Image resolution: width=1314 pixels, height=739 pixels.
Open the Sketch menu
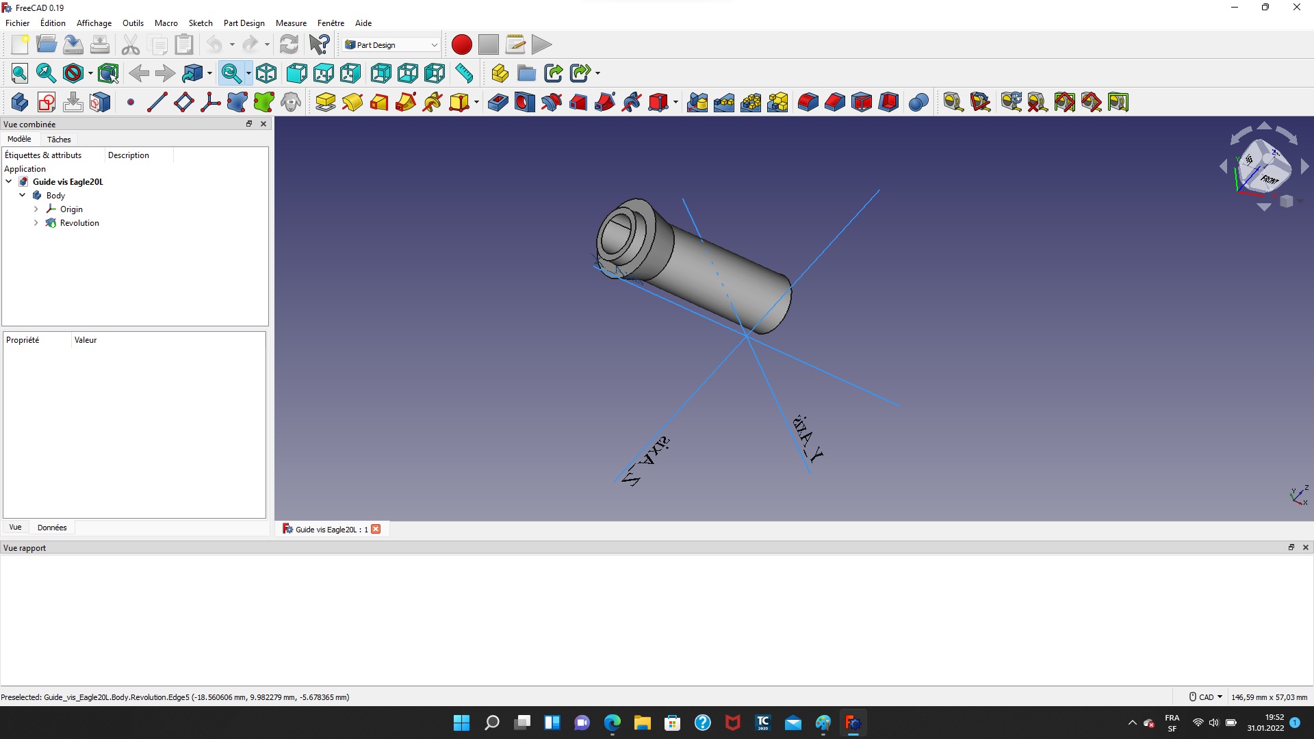pos(201,23)
